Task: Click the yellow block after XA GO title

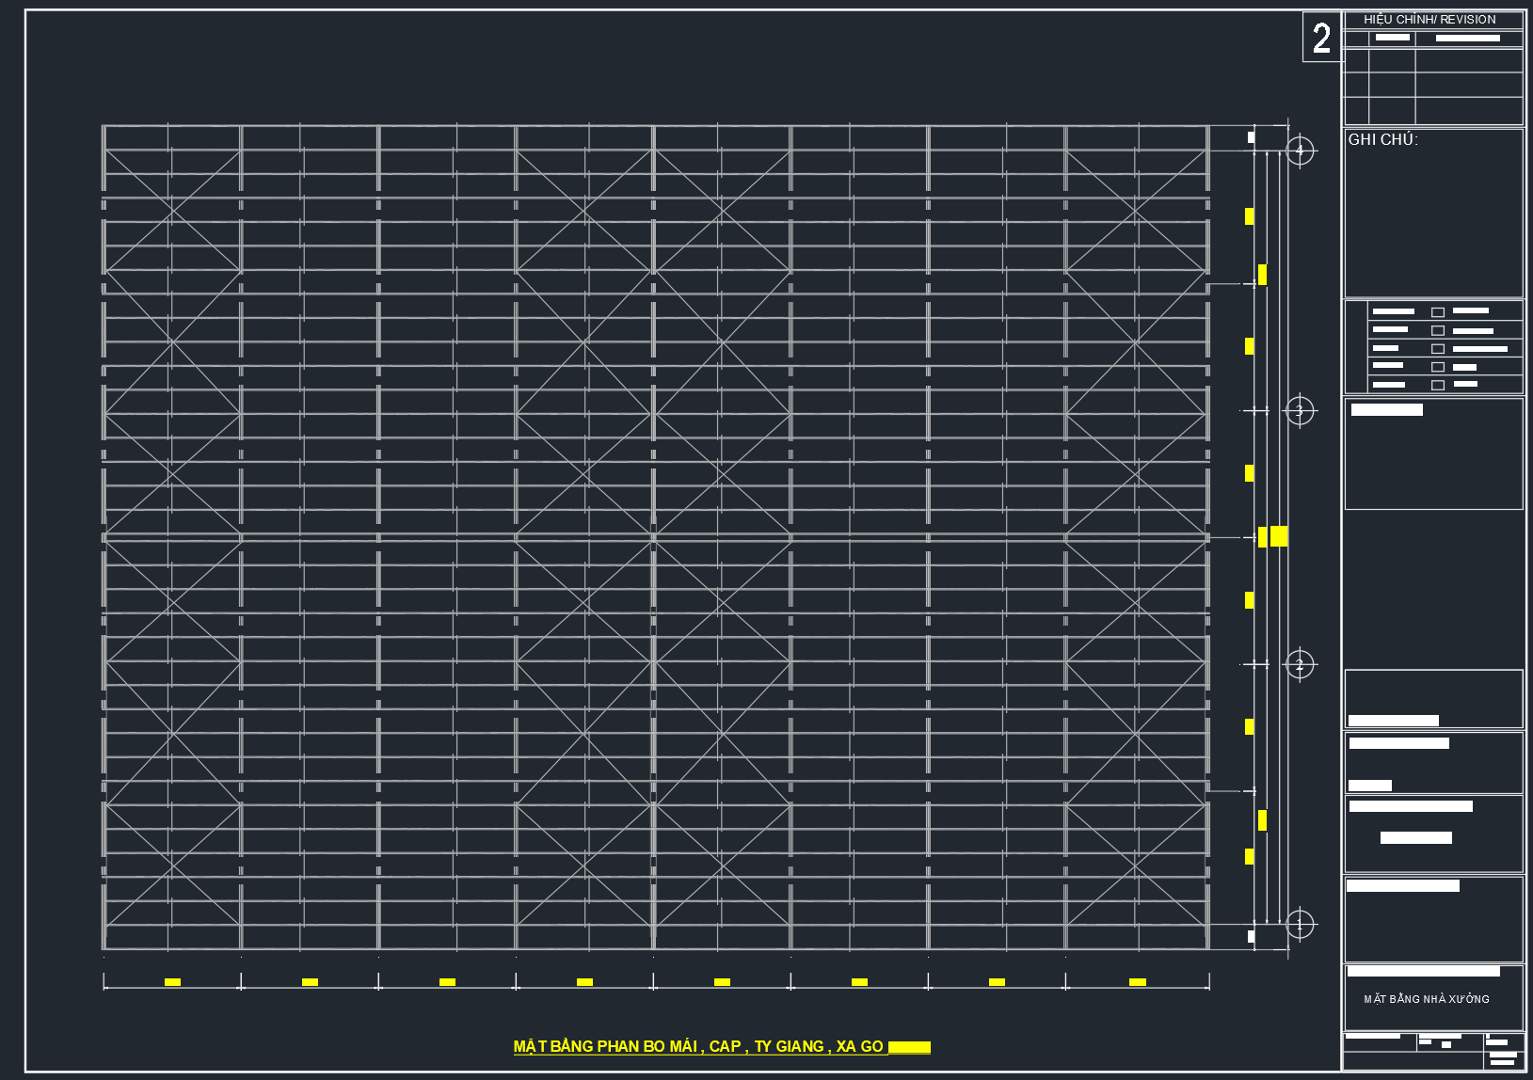Action: (909, 1047)
